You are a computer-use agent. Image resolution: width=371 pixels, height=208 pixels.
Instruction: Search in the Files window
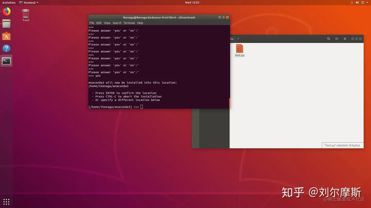328,39
